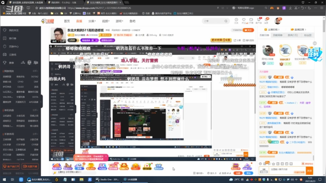Image resolution: width=326 pixels, height=183 pixels.
Task: Open the 直播回看 replay link
Action: [298, 29]
